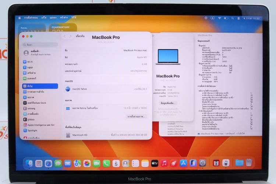
Task: Click the Macintosh HD storage row
Action: pos(106,135)
